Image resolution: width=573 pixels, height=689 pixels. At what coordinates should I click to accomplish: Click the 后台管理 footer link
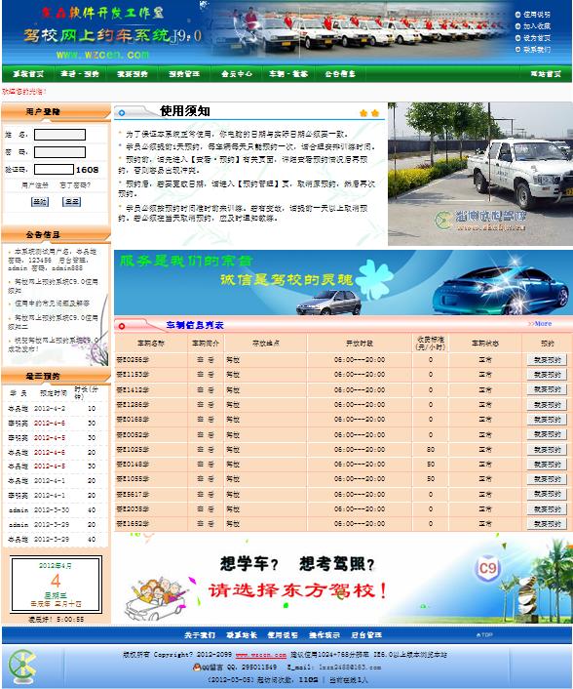(366, 635)
